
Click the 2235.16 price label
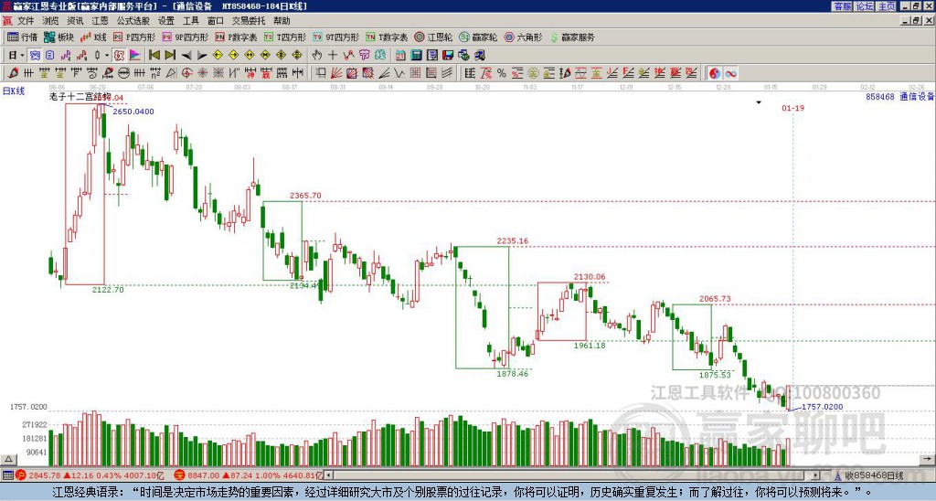click(512, 240)
